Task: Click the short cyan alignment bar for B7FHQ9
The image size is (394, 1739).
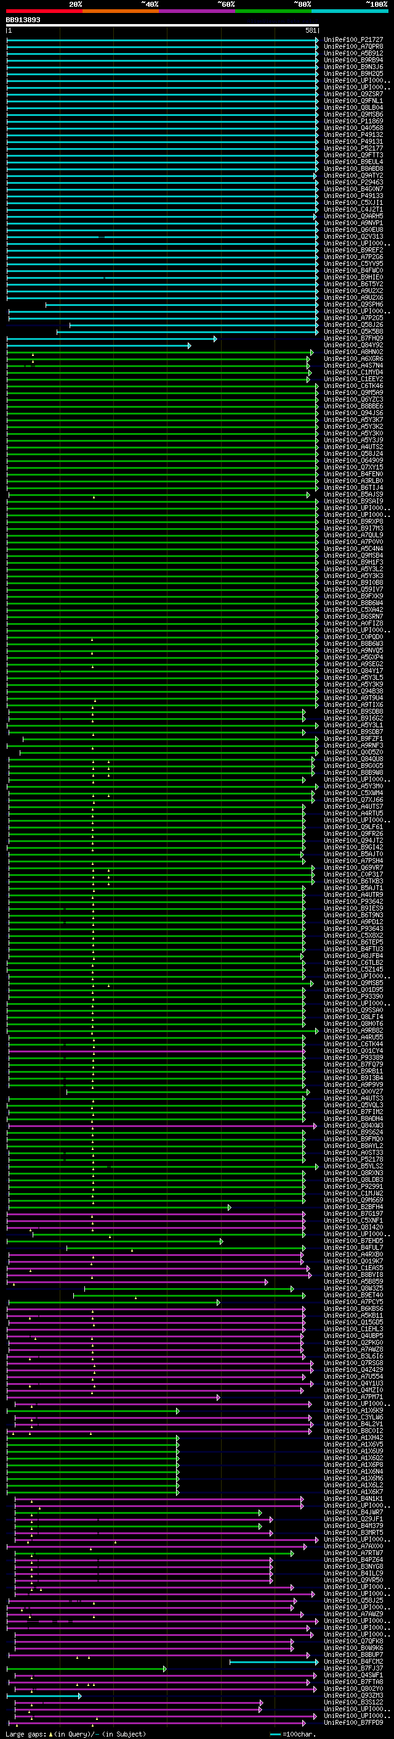Action: click(x=112, y=339)
